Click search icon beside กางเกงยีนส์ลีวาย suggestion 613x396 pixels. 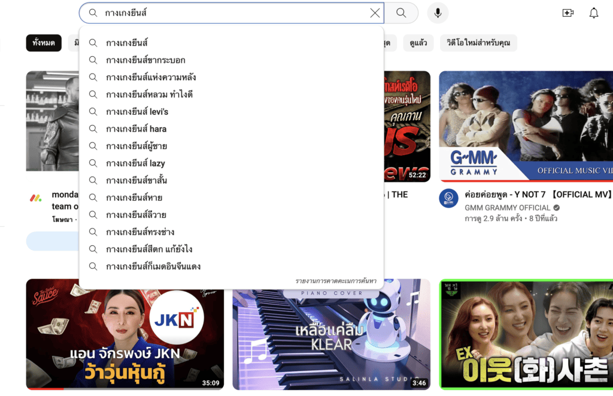(x=93, y=215)
